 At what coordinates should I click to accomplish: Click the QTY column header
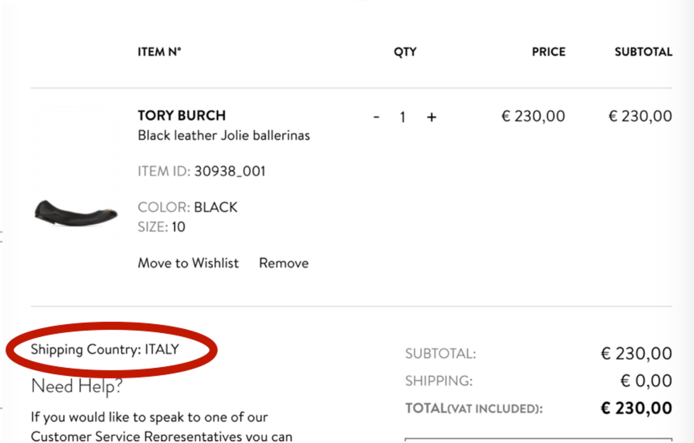pyautogui.click(x=405, y=52)
